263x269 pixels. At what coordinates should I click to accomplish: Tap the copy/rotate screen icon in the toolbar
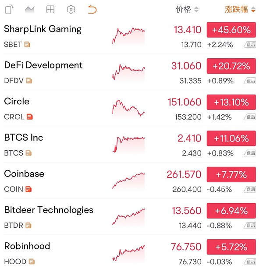(9, 9)
